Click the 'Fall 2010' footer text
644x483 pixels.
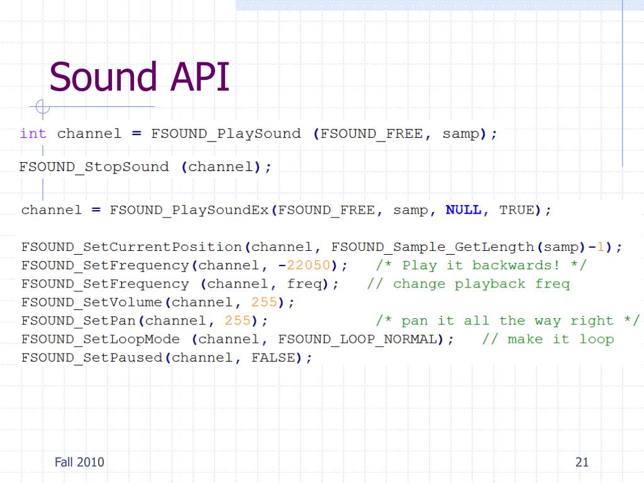pyautogui.click(x=79, y=462)
